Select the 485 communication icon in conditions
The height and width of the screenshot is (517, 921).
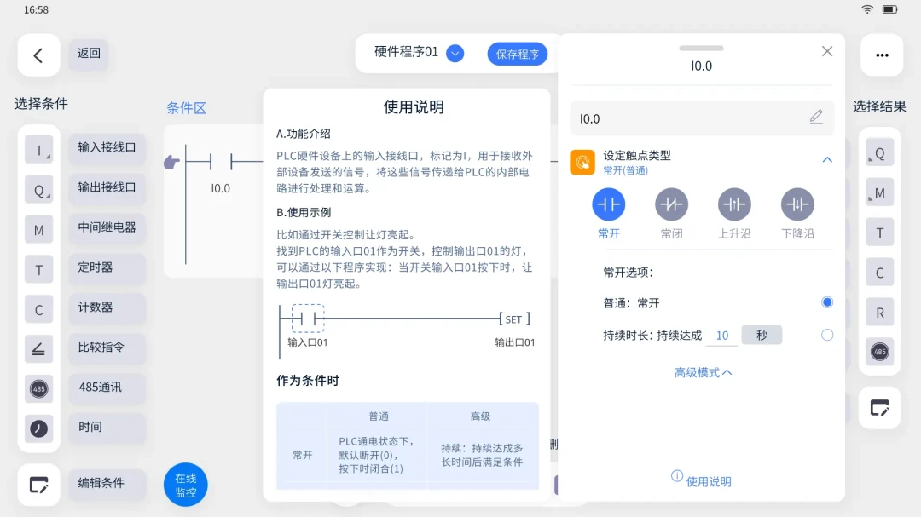pos(38,389)
